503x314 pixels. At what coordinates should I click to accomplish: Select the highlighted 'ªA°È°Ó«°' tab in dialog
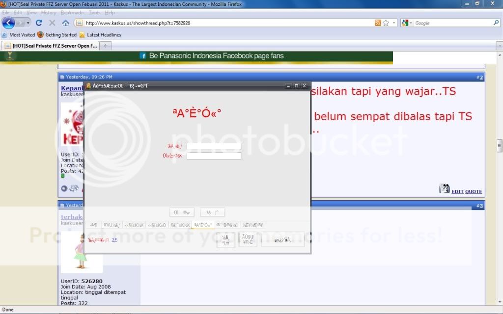(203, 225)
